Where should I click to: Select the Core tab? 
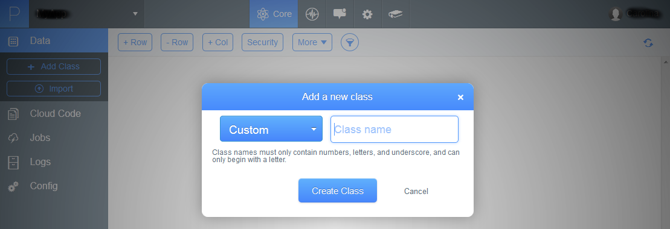[x=274, y=14]
